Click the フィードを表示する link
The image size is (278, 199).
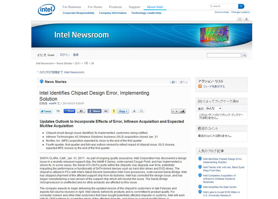(x=214, y=86)
